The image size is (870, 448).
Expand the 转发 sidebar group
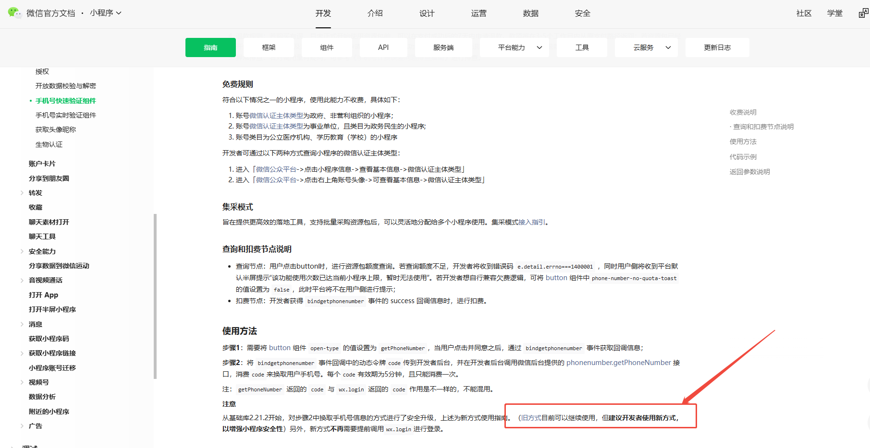click(36, 193)
